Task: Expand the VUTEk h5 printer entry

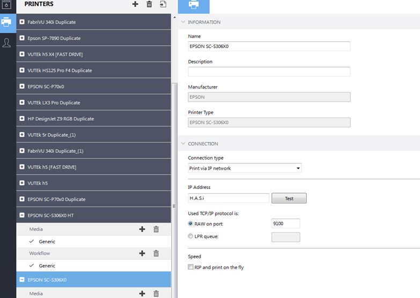Action: click(x=22, y=183)
